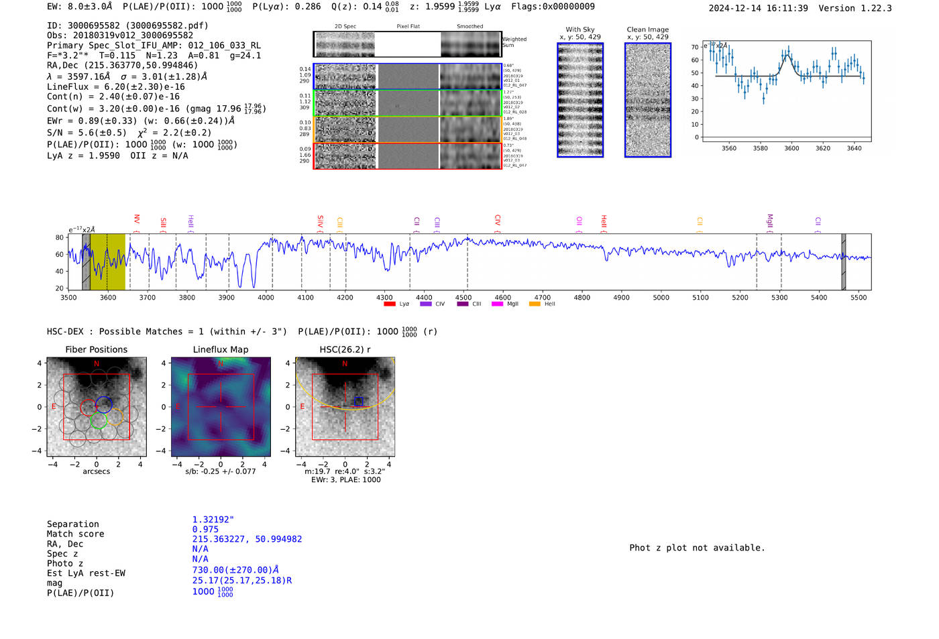
Task: Click the Phot z plot not available message
Action: click(x=697, y=548)
